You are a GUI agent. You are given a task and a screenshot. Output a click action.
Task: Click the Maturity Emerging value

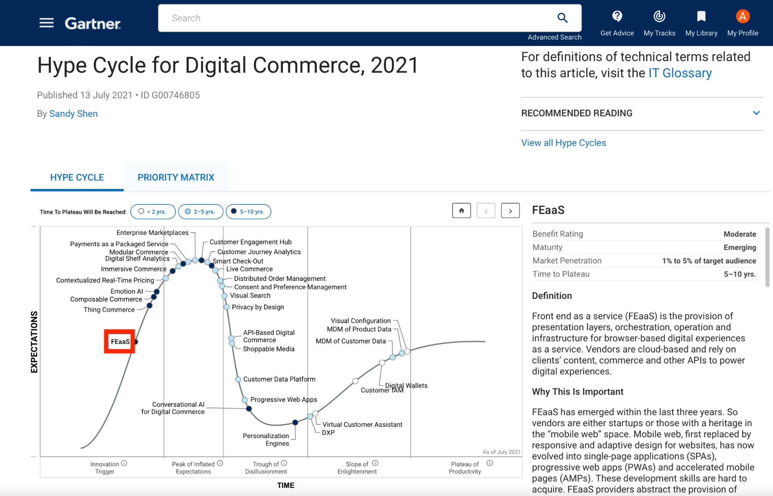click(739, 247)
